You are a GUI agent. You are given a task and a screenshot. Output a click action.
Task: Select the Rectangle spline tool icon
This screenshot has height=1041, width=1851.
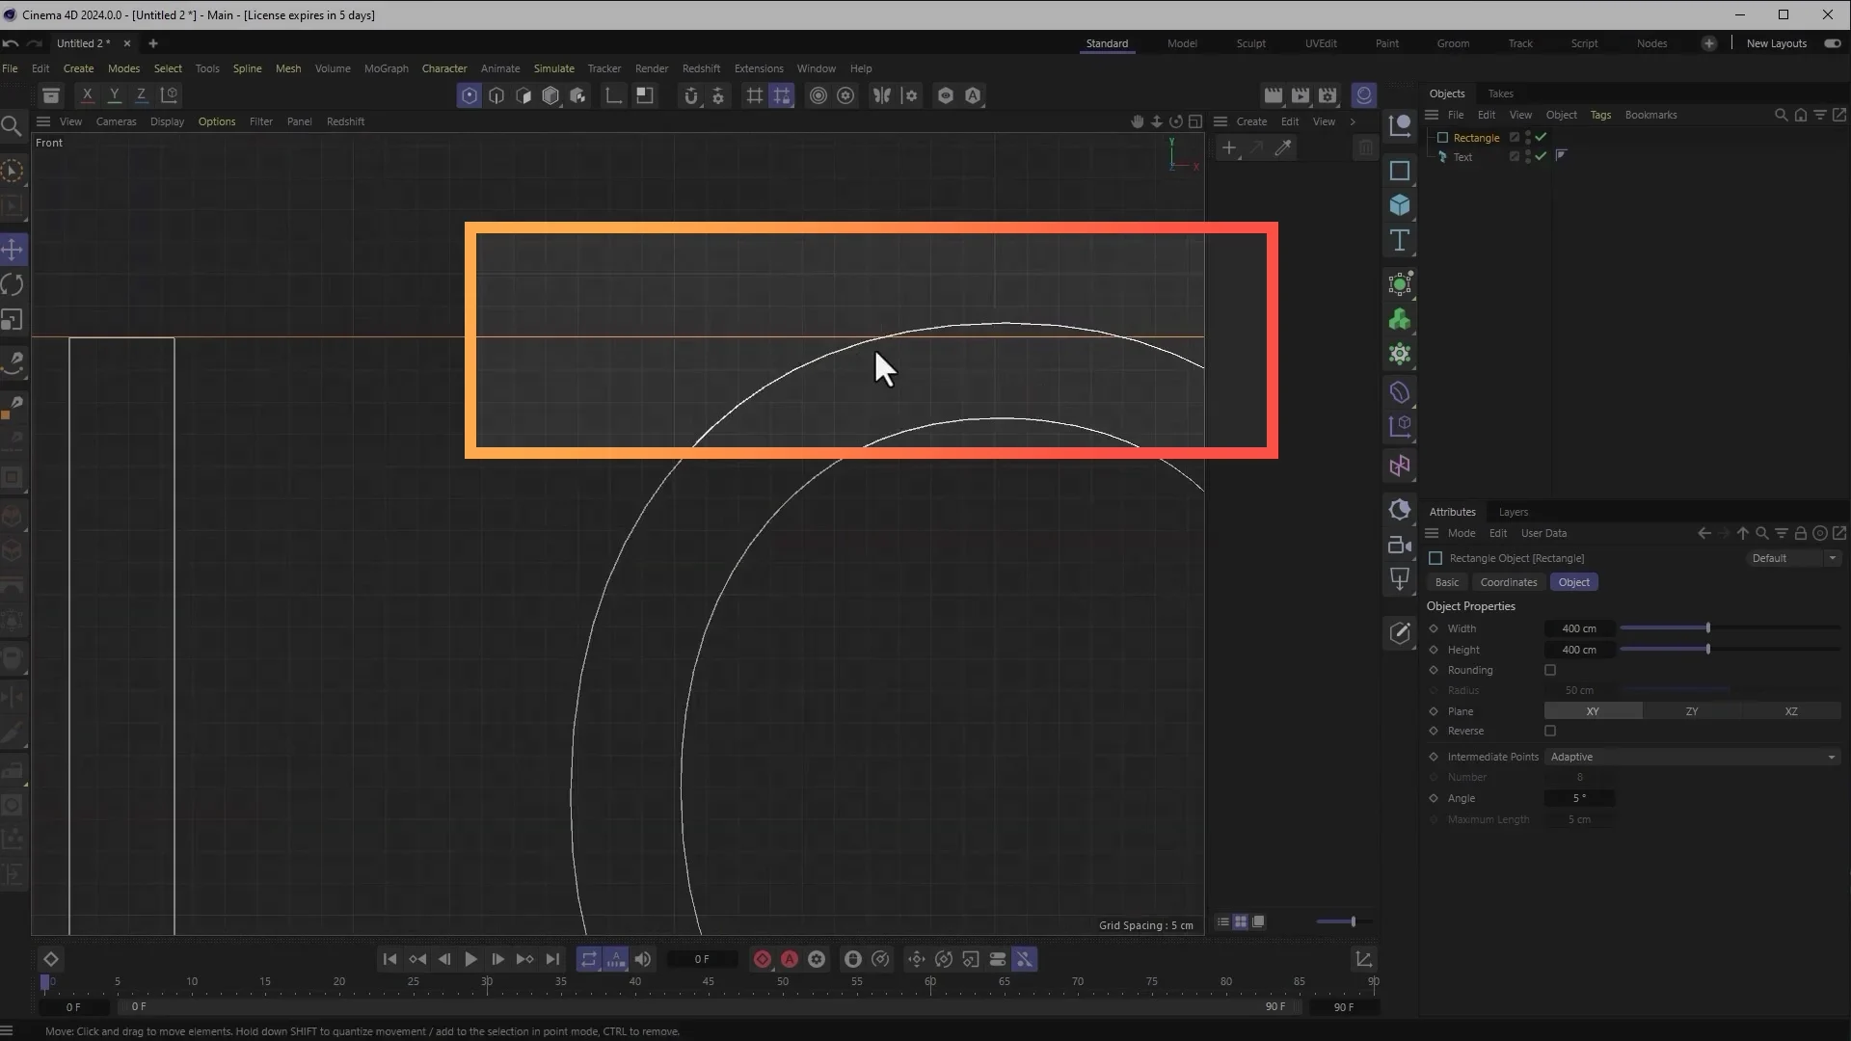point(1400,171)
